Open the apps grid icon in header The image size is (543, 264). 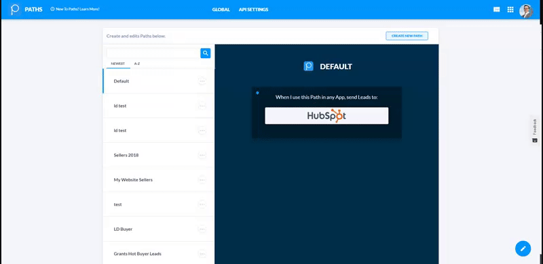click(510, 9)
